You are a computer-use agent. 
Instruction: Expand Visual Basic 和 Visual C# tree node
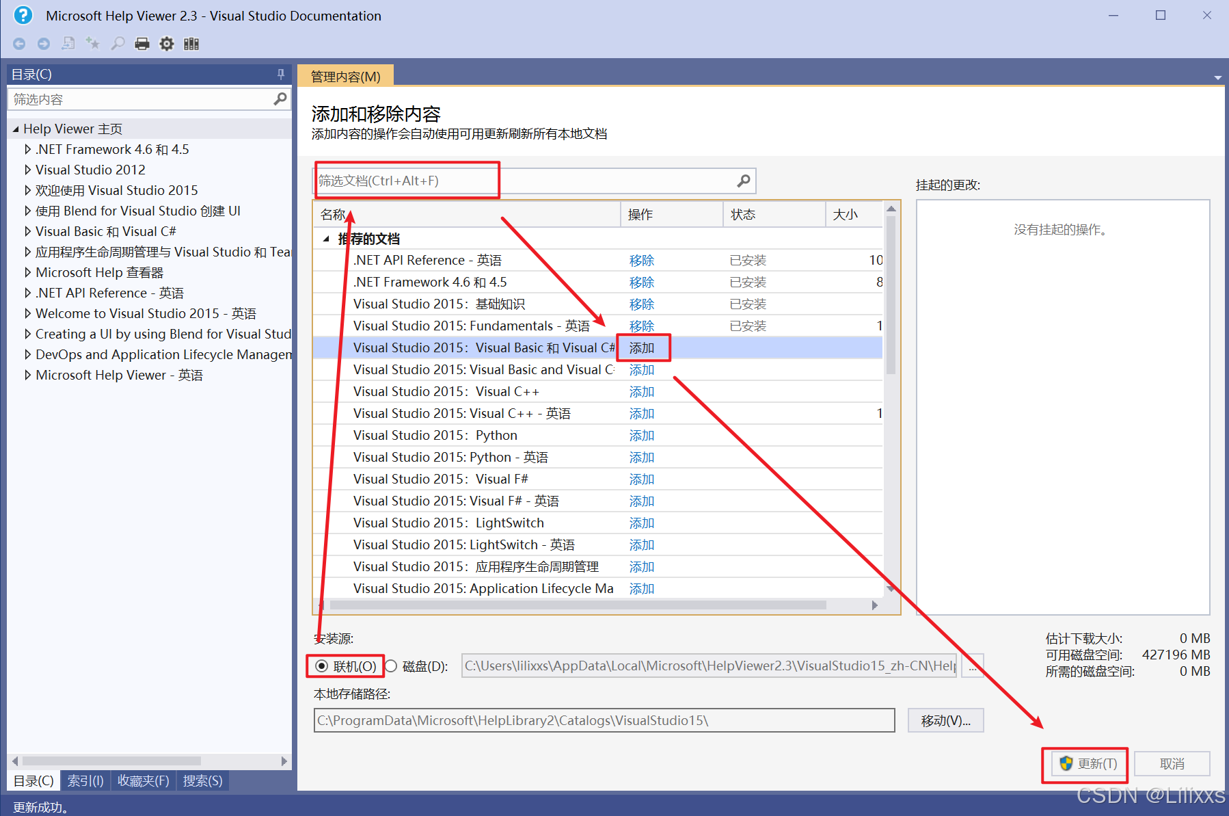pyautogui.click(x=28, y=231)
